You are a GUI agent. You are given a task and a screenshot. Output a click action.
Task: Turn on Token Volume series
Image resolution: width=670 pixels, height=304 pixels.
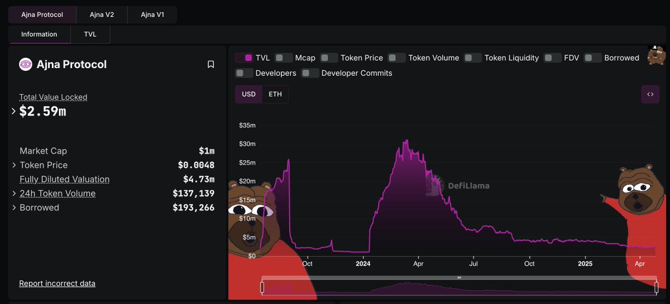[x=396, y=58]
